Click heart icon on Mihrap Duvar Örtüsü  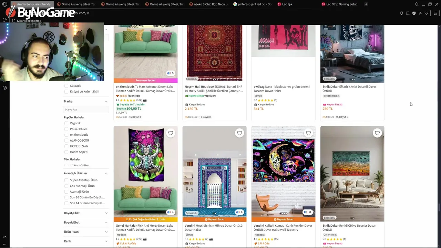(239, 133)
